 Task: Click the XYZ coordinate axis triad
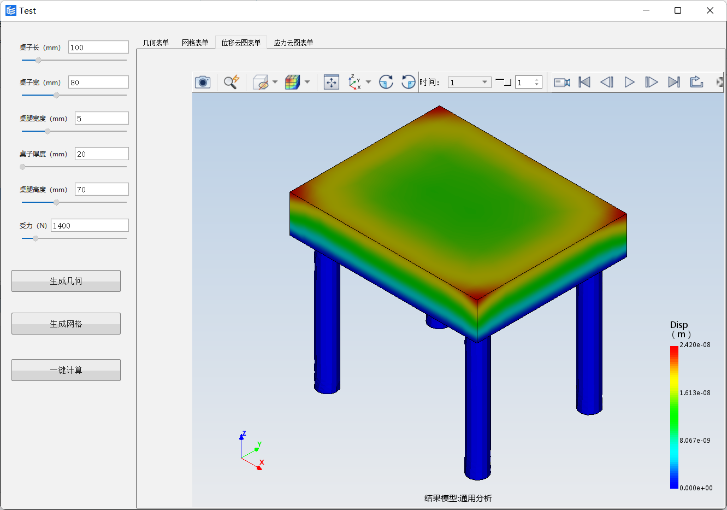click(x=252, y=450)
